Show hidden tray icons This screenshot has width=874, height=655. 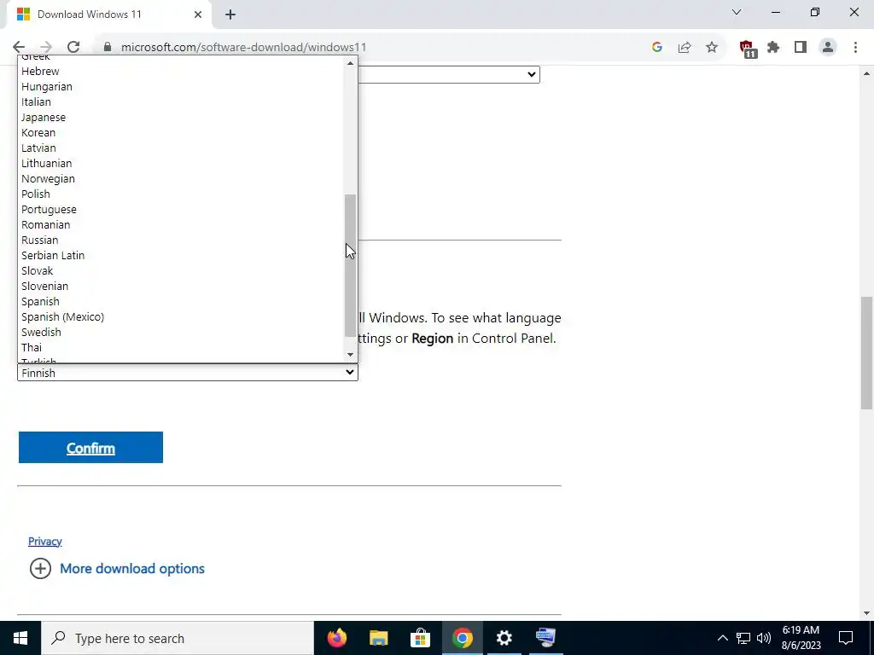tap(722, 638)
